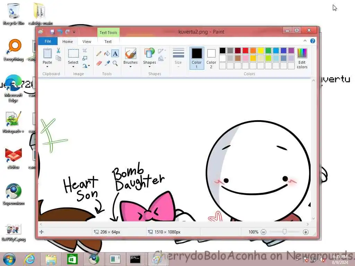Open the Recycle Bin on desktop
The image size is (355, 266).
click(x=14, y=14)
